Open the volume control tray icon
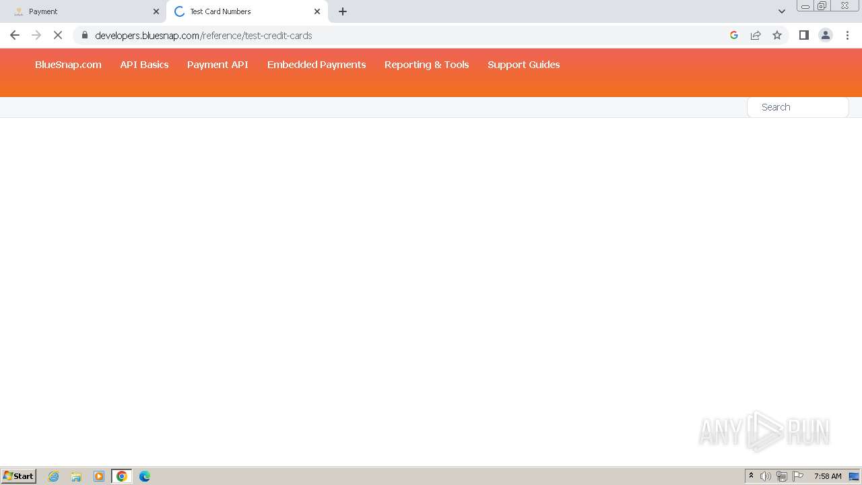 point(766,476)
